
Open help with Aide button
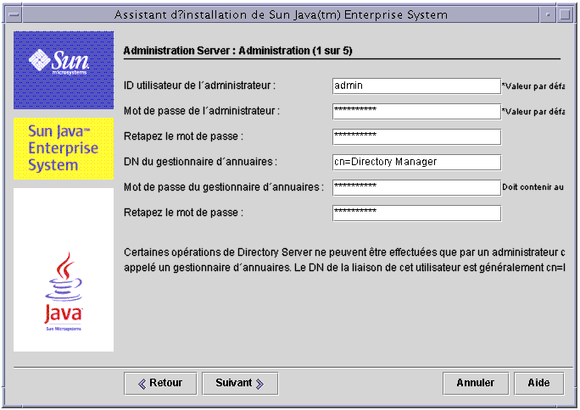click(x=539, y=384)
